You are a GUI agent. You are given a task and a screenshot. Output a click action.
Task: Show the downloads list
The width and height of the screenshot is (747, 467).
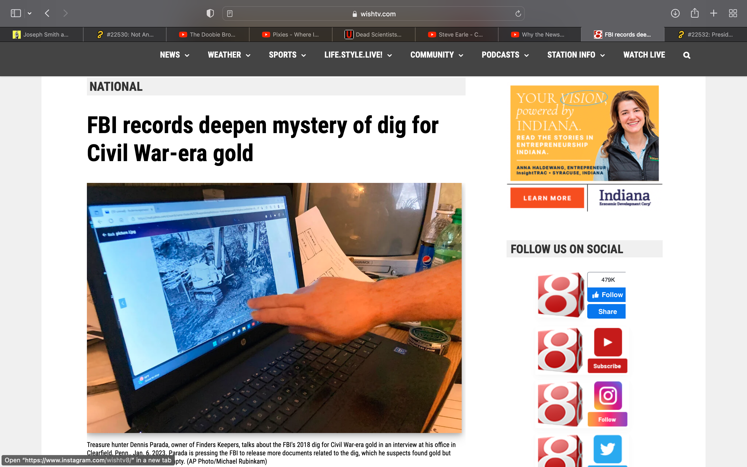pos(675,13)
